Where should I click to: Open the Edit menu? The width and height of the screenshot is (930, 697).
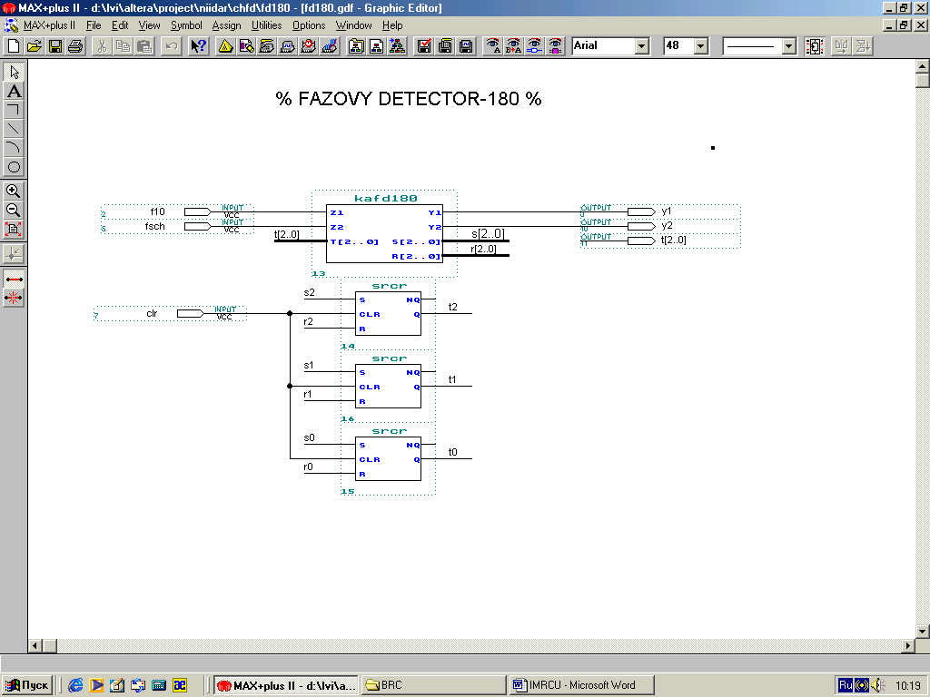click(x=120, y=25)
